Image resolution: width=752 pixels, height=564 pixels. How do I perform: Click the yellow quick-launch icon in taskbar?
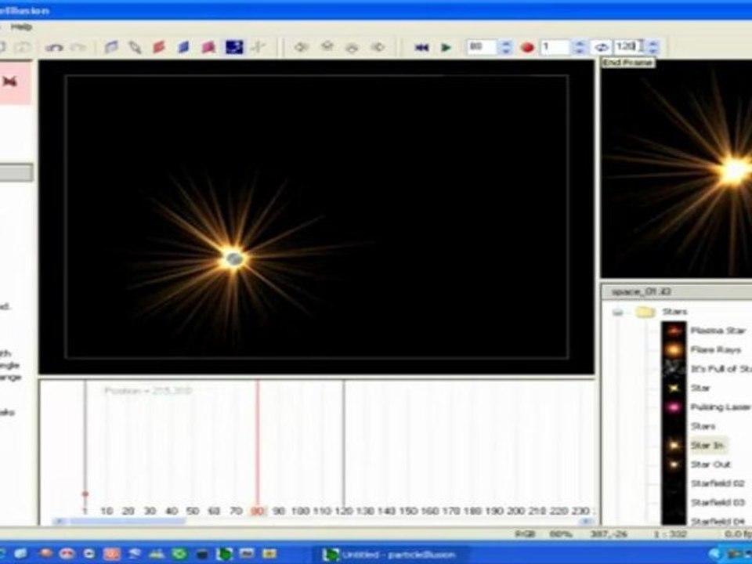pos(269,554)
